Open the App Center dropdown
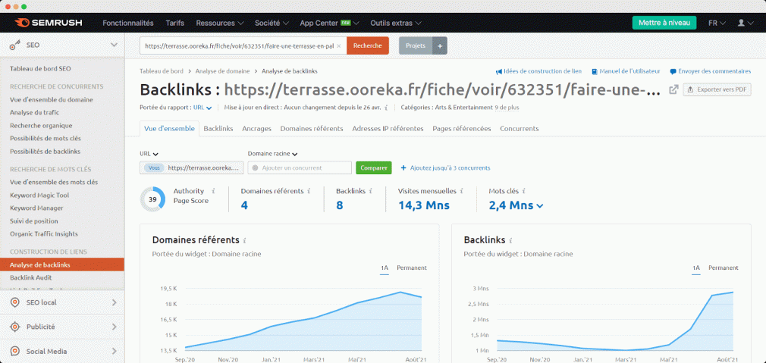Image resolution: width=766 pixels, height=363 pixels. point(330,23)
